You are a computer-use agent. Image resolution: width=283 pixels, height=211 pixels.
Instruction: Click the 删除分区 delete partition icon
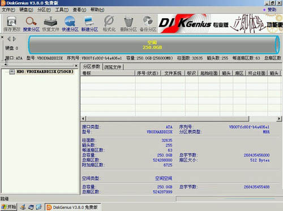coord(128,24)
